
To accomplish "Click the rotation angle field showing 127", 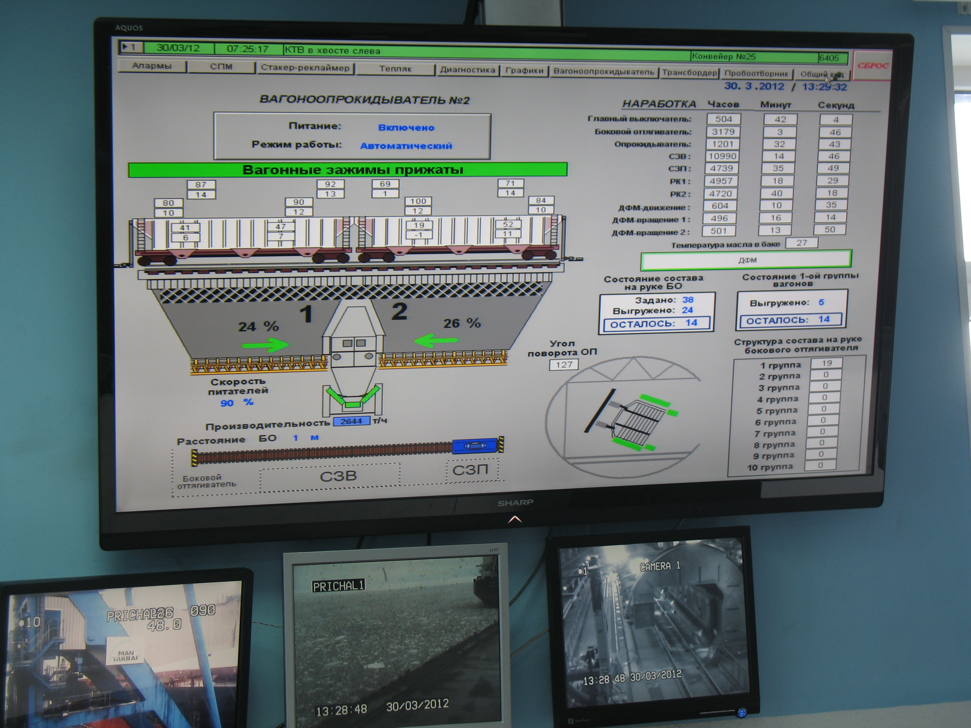I will pyautogui.click(x=564, y=365).
